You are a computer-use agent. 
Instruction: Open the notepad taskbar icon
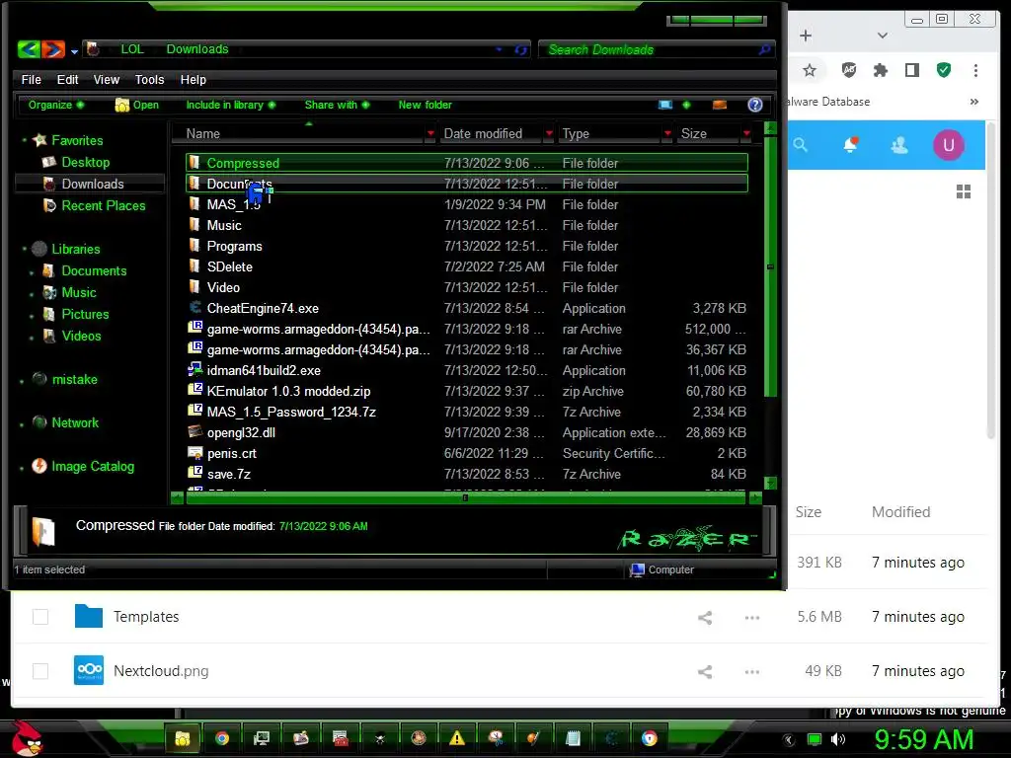pyautogui.click(x=573, y=738)
